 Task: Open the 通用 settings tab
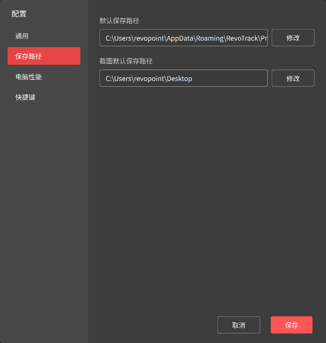(22, 36)
